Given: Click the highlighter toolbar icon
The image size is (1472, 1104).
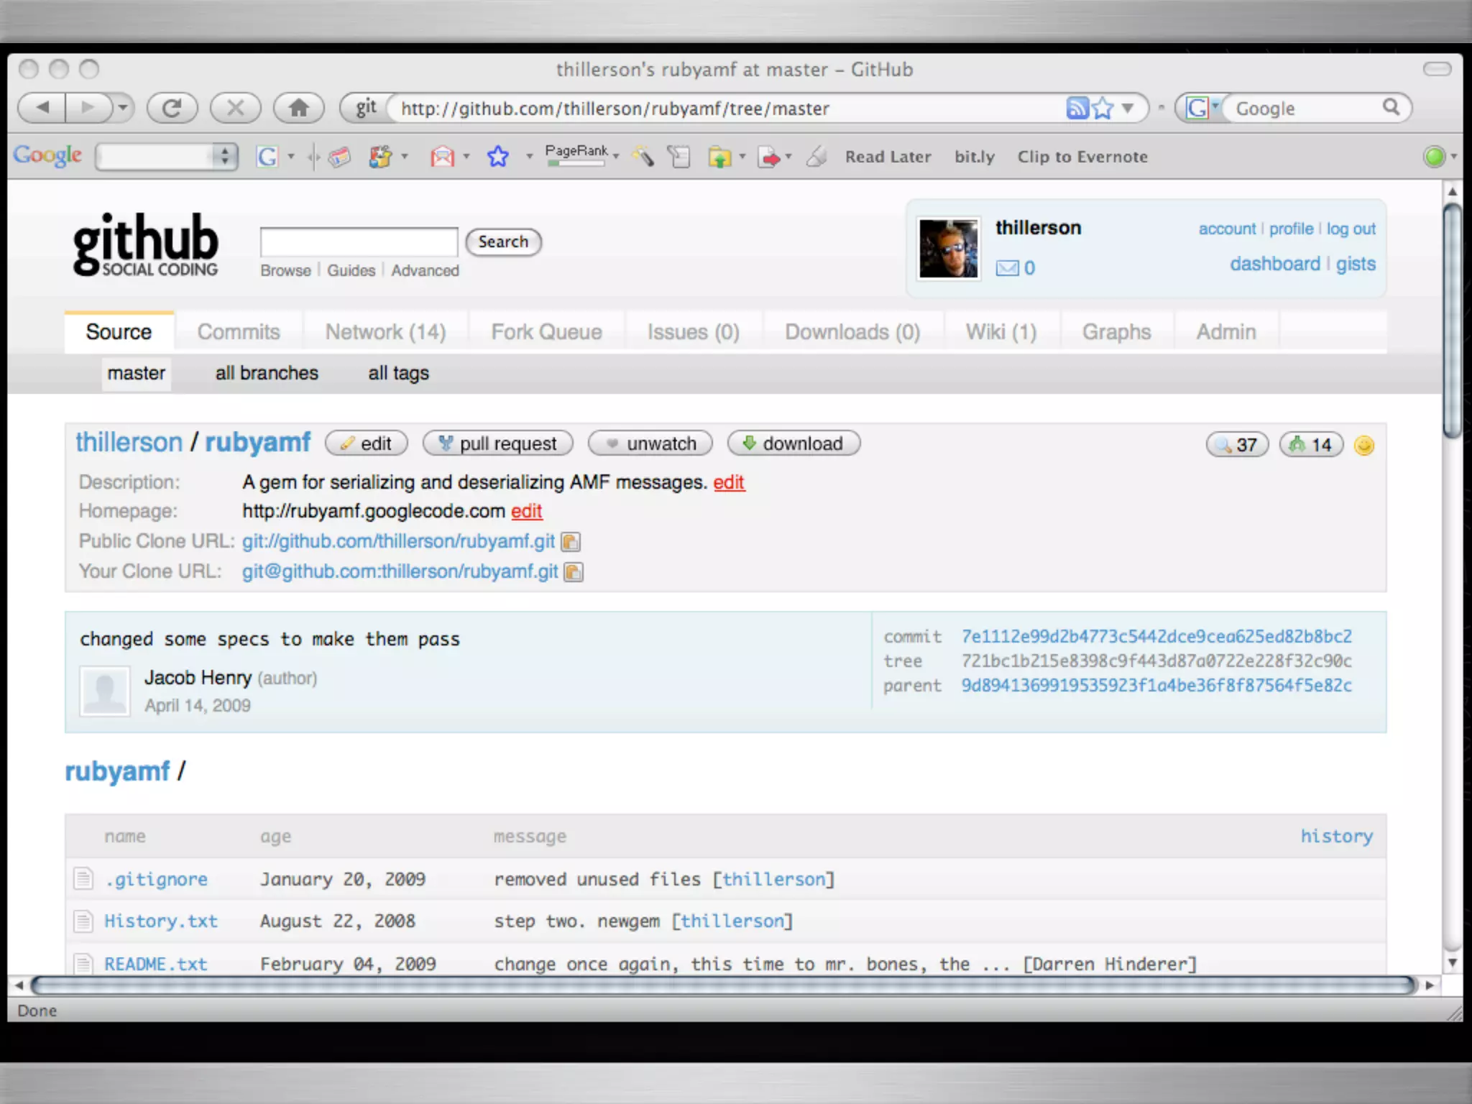Looking at the screenshot, I should click(x=643, y=156).
